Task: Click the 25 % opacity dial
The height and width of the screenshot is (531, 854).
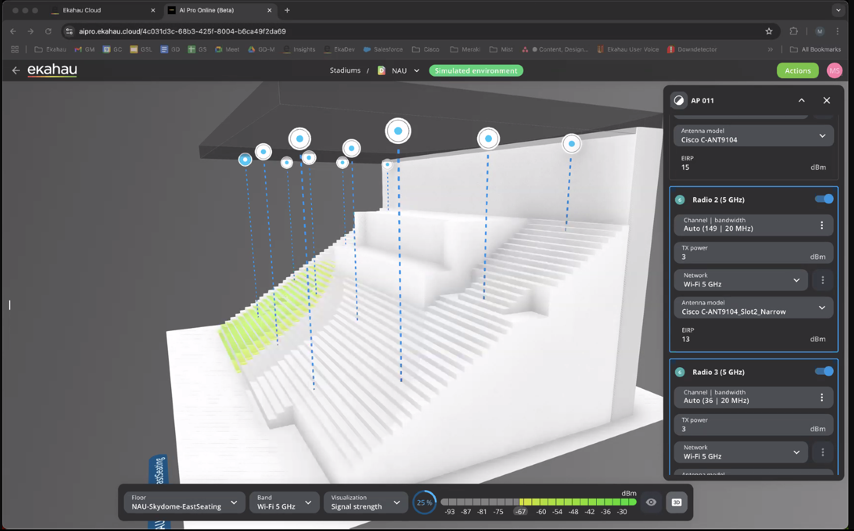Action: pos(424,502)
